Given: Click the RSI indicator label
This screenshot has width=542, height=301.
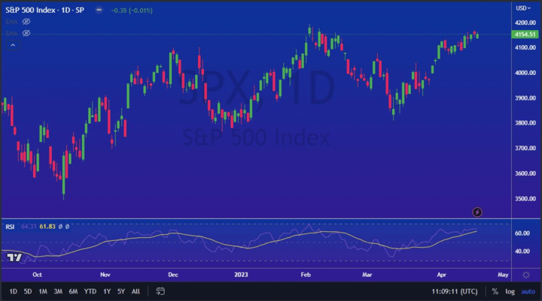Looking at the screenshot, I should [10, 227].
